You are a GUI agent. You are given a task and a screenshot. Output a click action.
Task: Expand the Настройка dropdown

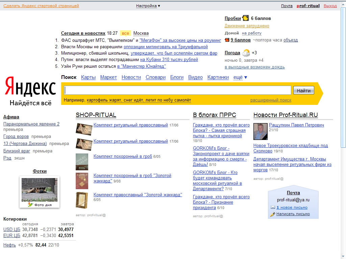(148, 6)
